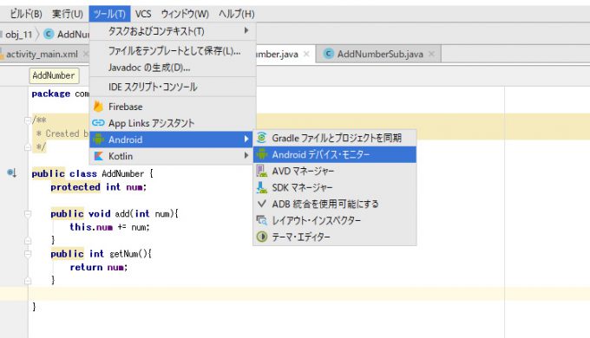Expand the Android submenu arrow
590x338 pixels.
click(246, 140)
